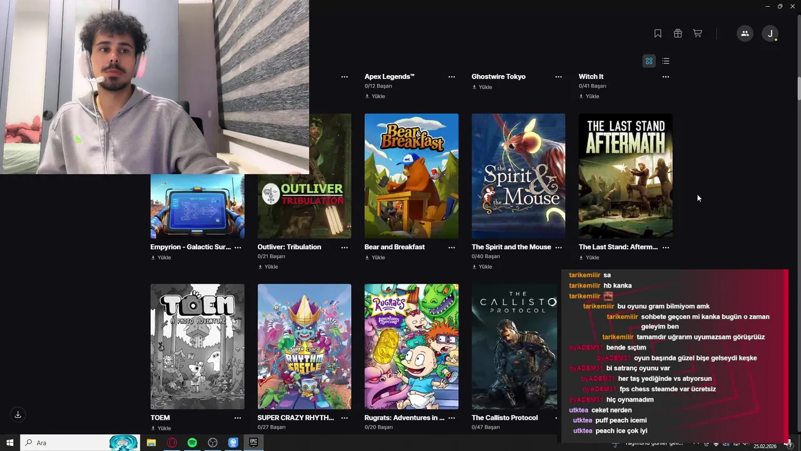Open the J profile avatar menu
The image size is (801, 451).
[x=770, y=34]
